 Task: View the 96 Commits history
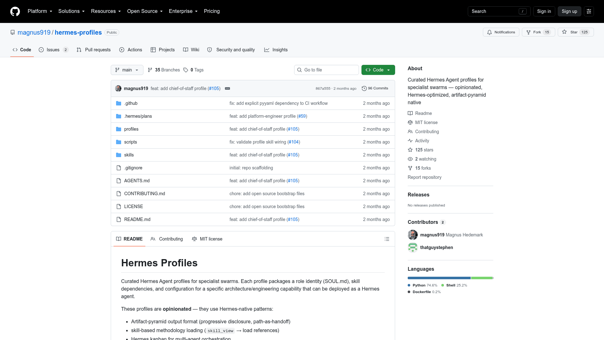click(x=375, y=88)
